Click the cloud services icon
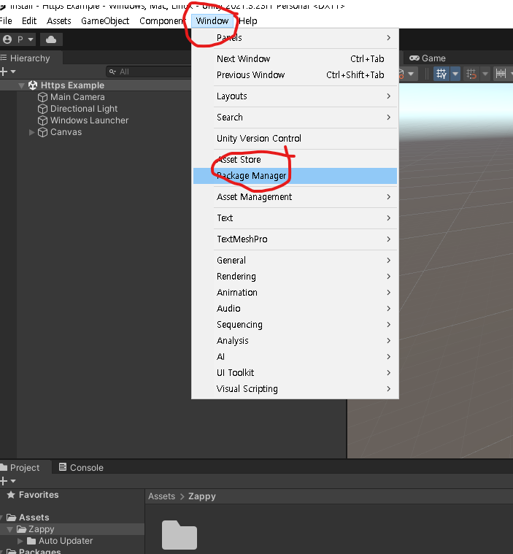The height and width of the screenshot is (554, 513). pyautogui.click(x=51, y=39)
